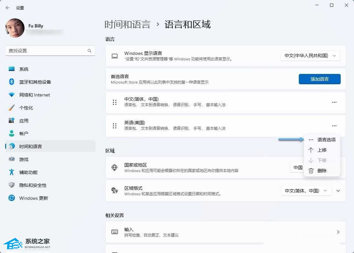Click the Windows 更新 refresh icon
354x253 pixels.
click(12, 198)
